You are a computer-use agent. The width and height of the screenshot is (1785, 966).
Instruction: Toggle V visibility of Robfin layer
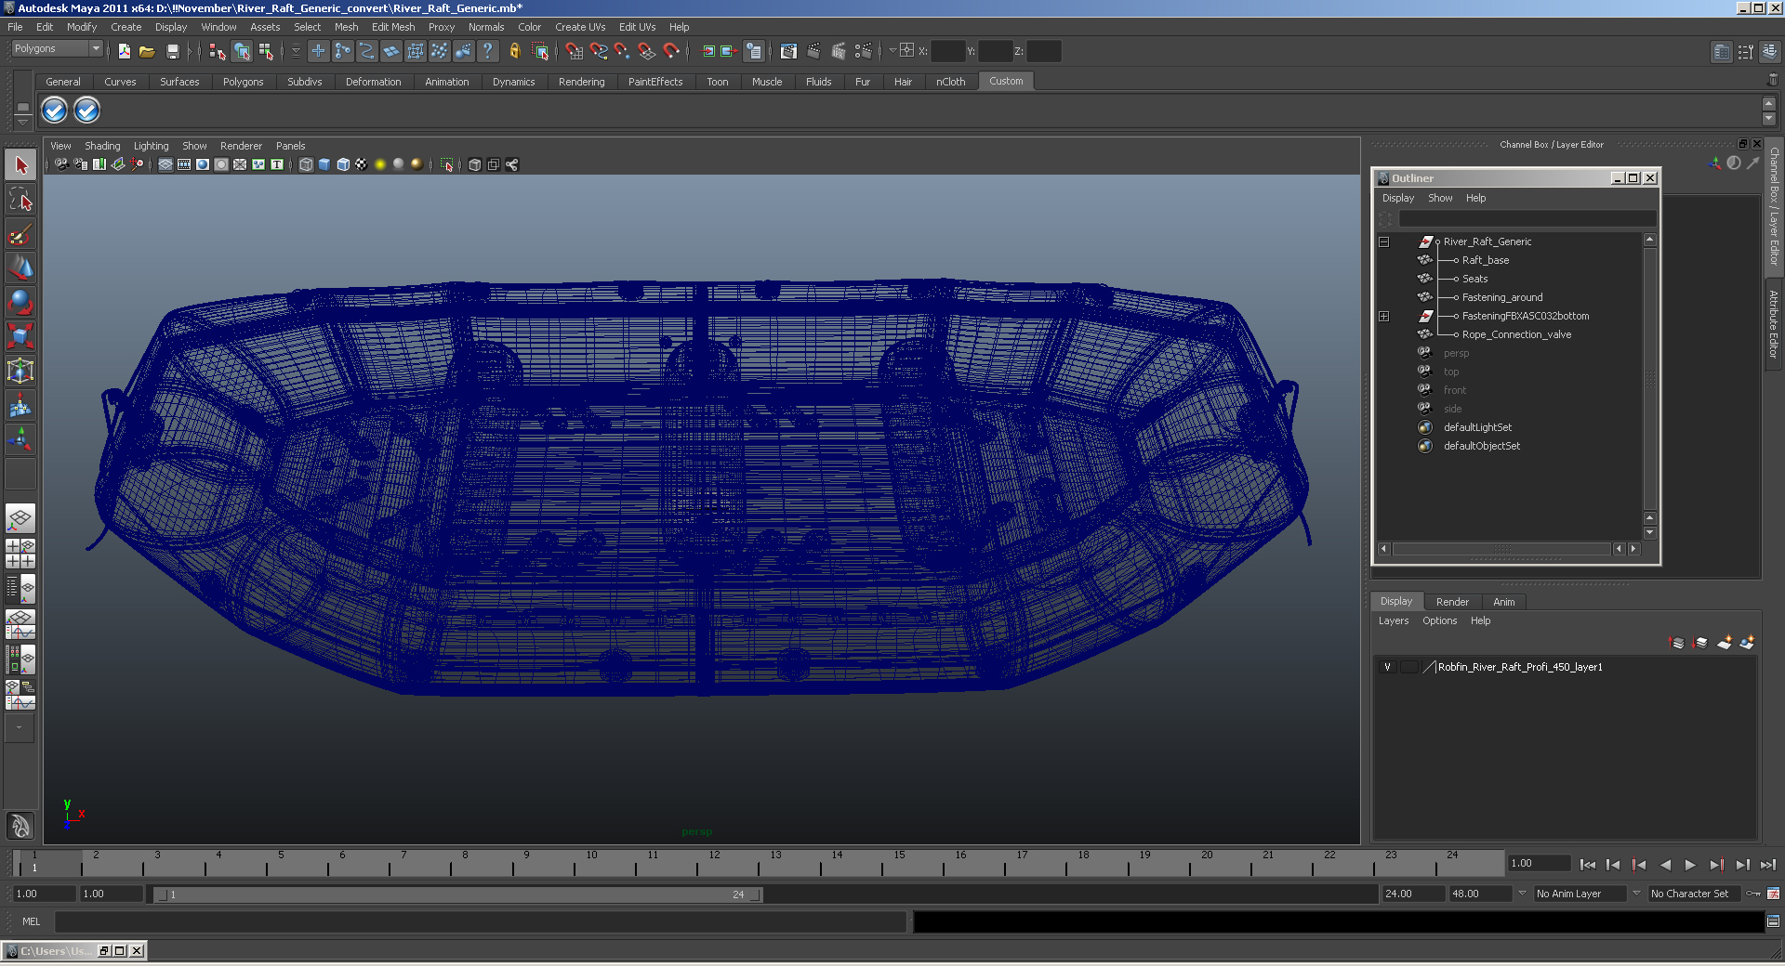tap(1387, 667)
